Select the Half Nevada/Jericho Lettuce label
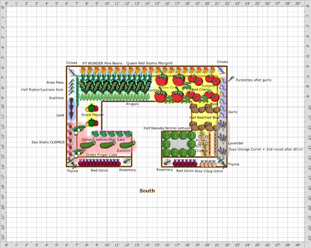This screenshot has width=311, height=248. [x=167, y=128]
